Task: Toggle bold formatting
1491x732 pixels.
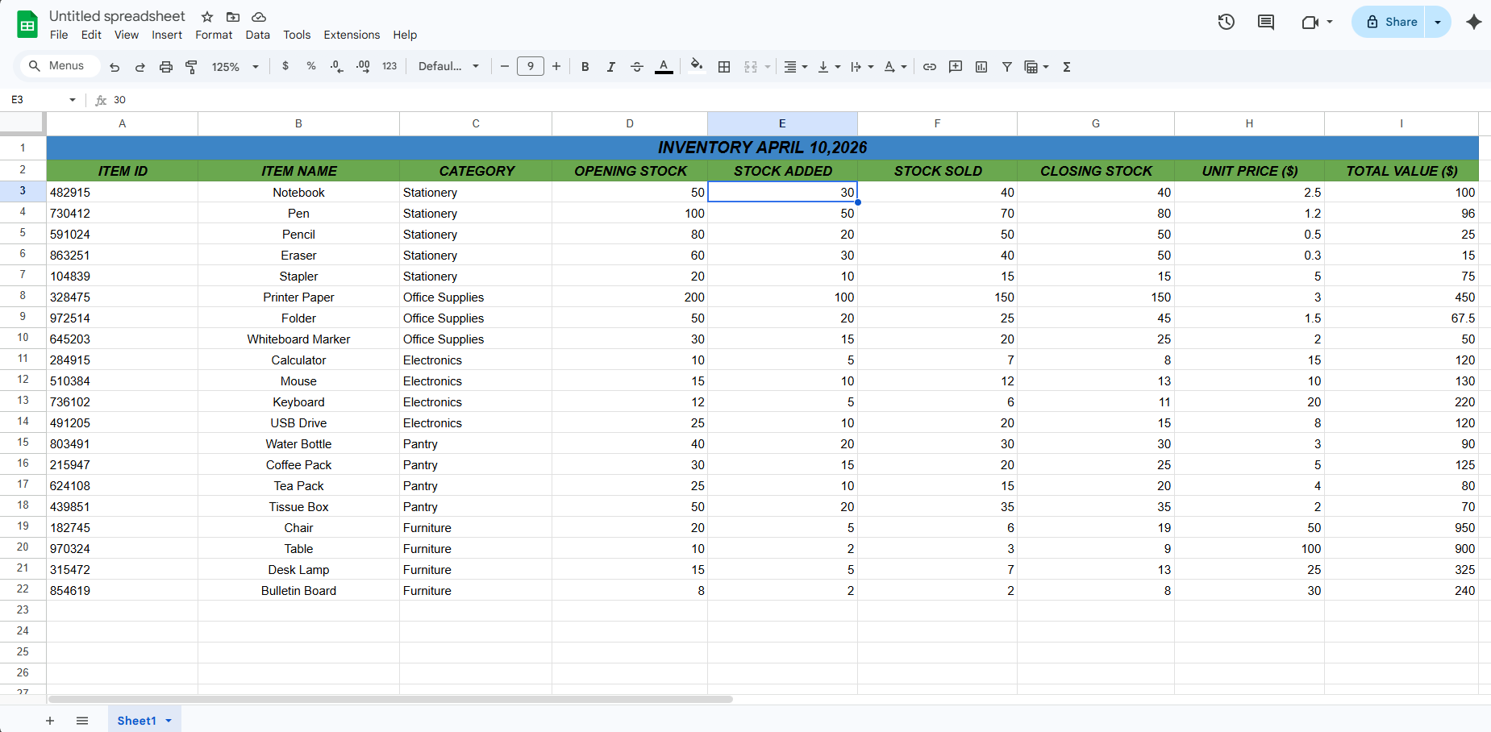Action: click(x=585, y=67)
